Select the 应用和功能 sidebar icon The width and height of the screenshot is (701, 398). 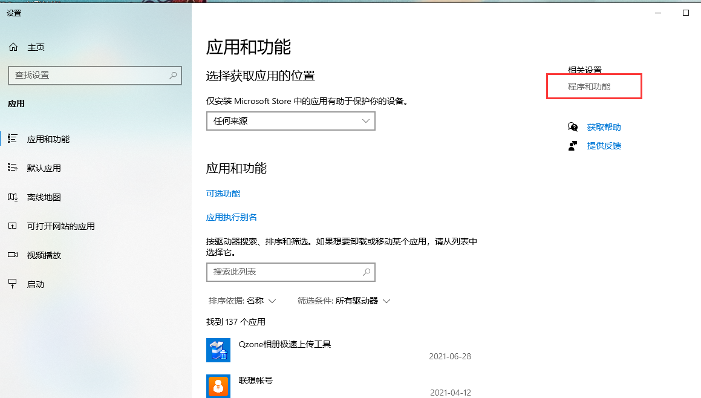pyautogui.click(x=12, y=139)
